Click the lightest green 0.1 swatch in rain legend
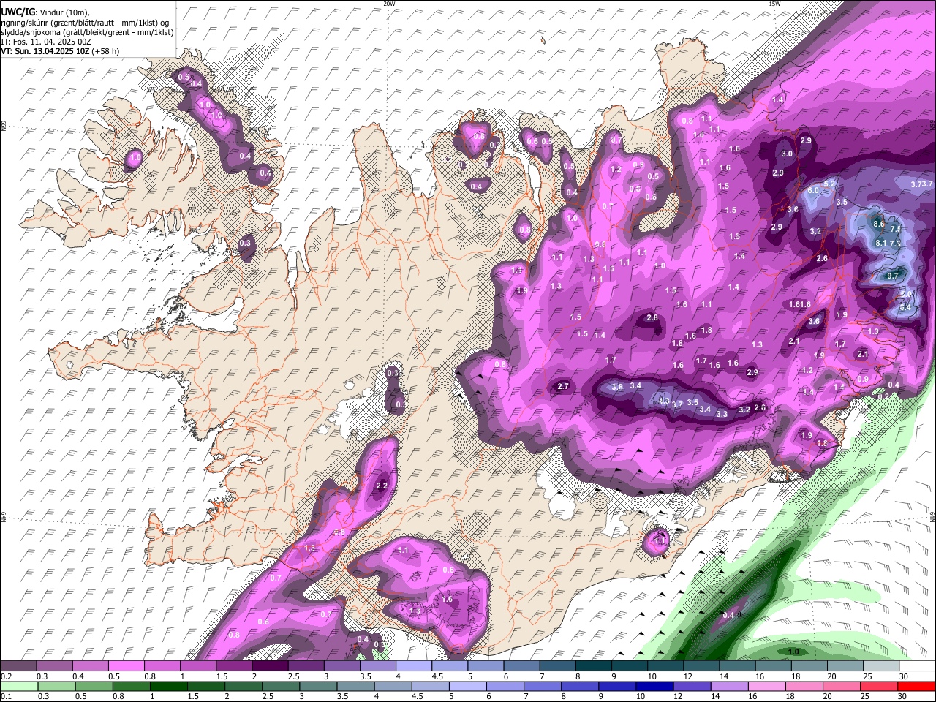This screenshot has height=702, width=936. click(x=18, y=686)
